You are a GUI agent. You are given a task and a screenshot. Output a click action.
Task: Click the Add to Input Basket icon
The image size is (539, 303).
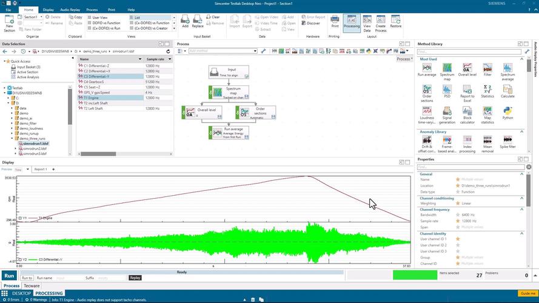185,19
